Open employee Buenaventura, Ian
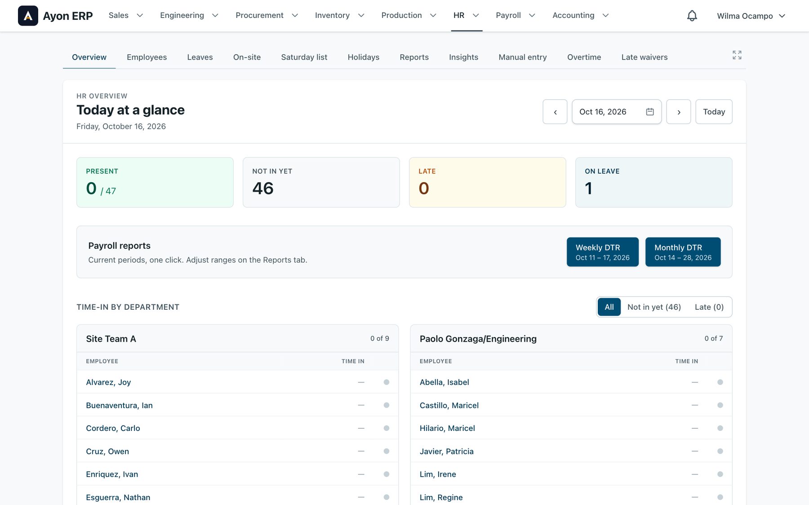The width and height of the screenshot is (809, 505). [119, 405]
